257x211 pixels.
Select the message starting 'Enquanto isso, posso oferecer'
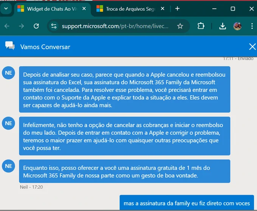(x=125, y=171)
